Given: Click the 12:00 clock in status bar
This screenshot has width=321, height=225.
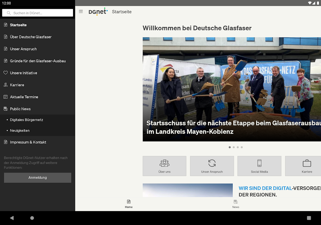Looking at the screenshot, I should click(6, 3).
